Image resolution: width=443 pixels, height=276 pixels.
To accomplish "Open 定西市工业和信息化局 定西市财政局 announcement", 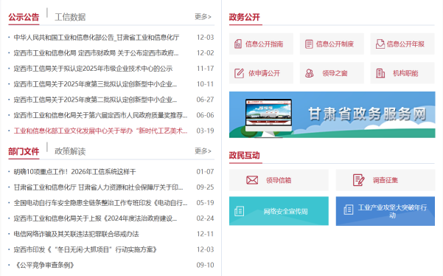I will [96, 53].
